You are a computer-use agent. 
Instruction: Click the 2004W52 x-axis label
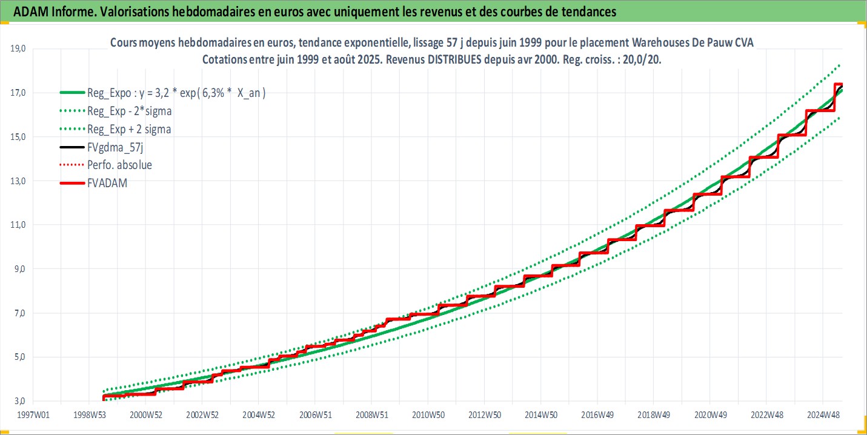tap(259, 415)
